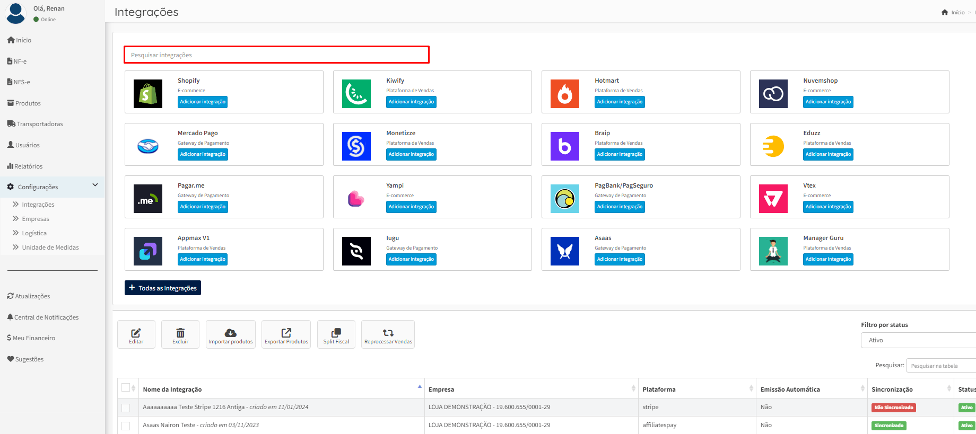The height and width of the screenshot is (434, 976).
Task: Click the Pesquisar integrações search field
Action: click(x=276, y=55)
